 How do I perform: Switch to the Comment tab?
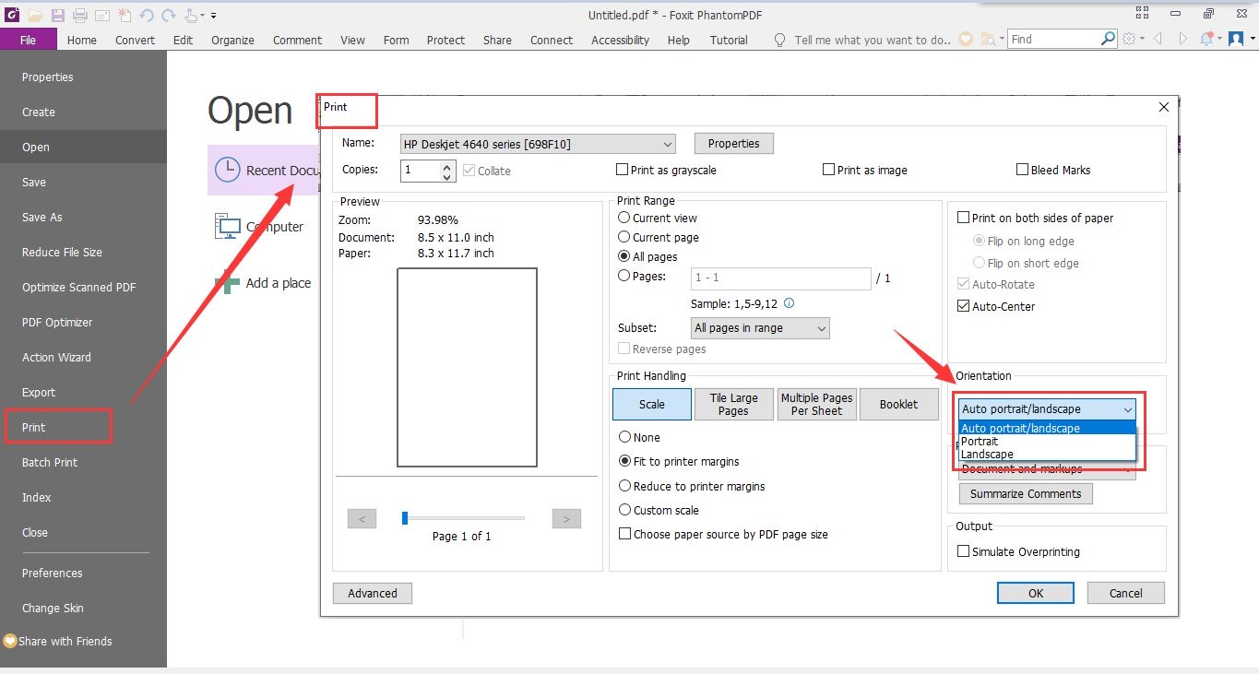pos(297,40)
